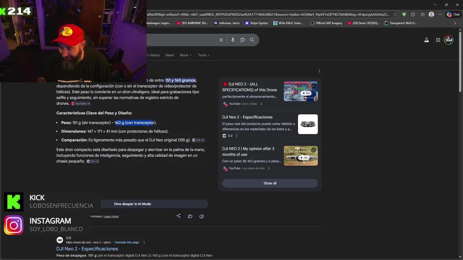The height and width of the screenshot is (260, 463).
Task: Open options for Los videos de Félix
Action: 268,168
